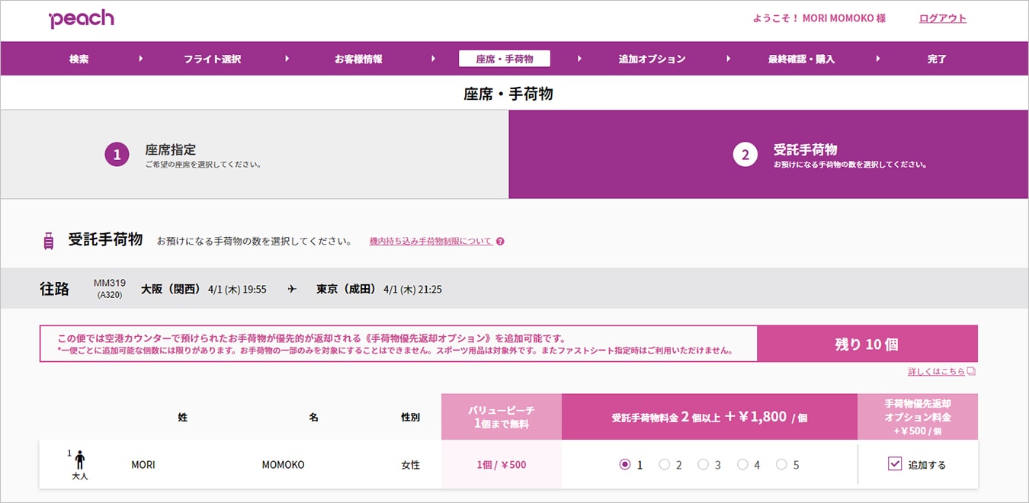Select 1 checked bag radio button

625,464
